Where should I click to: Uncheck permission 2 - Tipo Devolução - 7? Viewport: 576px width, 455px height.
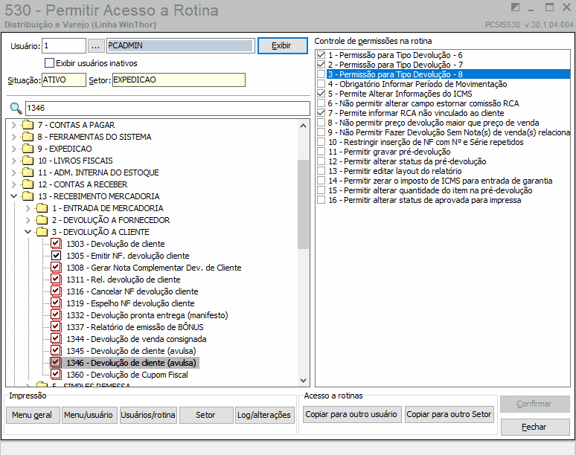(x=321, y=65)
